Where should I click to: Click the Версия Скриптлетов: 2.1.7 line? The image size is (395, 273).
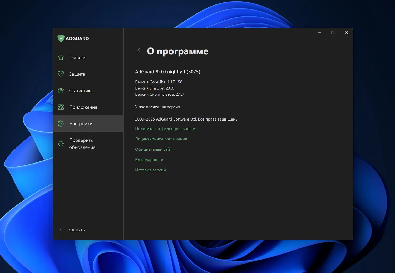[160, 94]
